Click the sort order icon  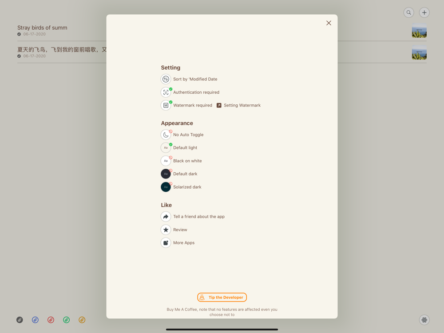(166, 79)
